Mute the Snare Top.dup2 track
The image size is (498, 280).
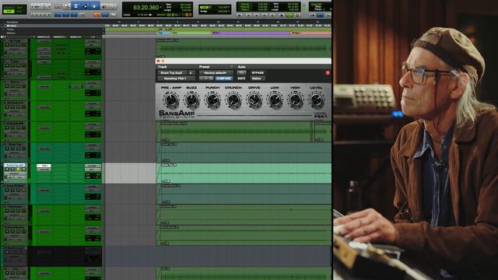[23, 170]
